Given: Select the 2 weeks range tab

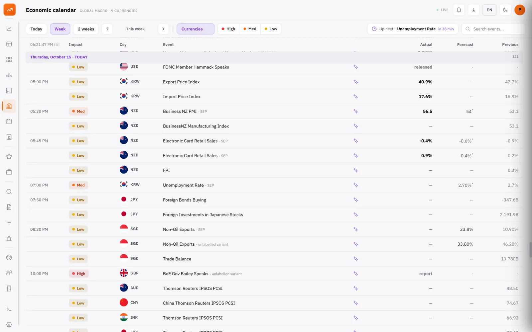Looking at the screenshot, I should 86,29.
